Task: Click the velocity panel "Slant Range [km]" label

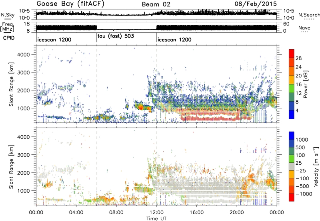Action: pyautogui.click(x=11, y=166)
